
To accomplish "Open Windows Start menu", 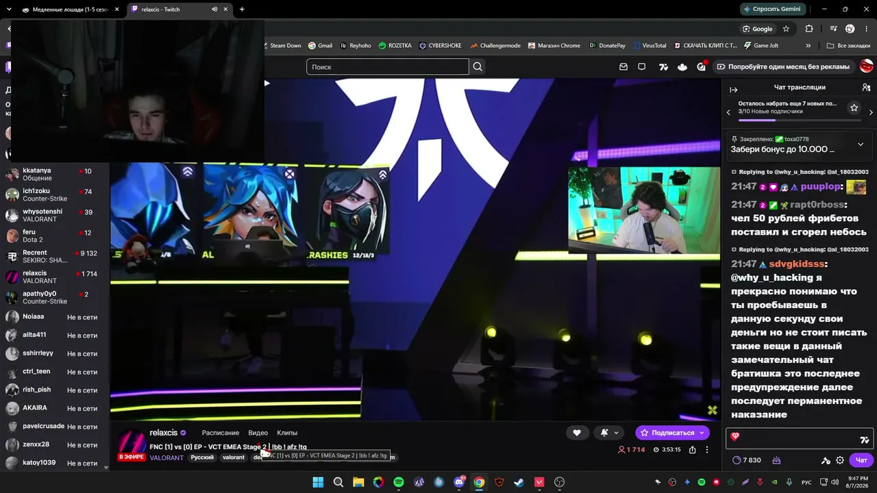I will tap(318, 482).
